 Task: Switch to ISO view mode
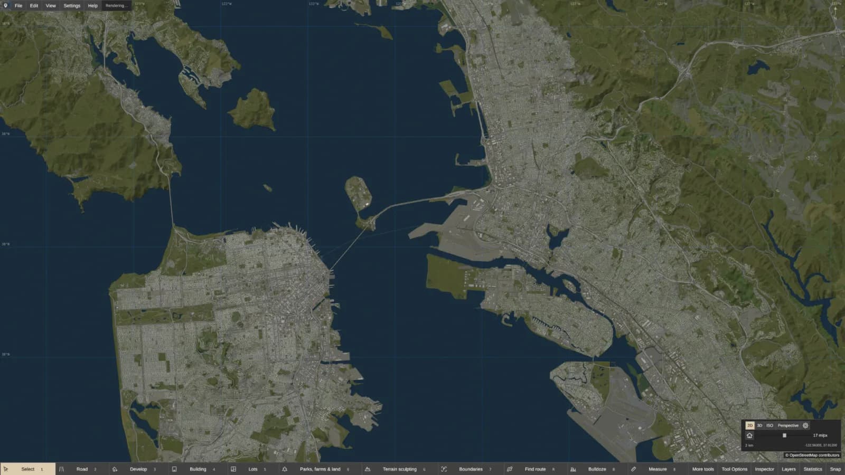769,425
